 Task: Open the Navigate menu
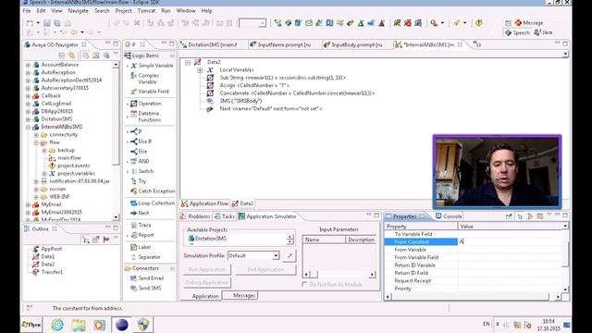(78, 11)
